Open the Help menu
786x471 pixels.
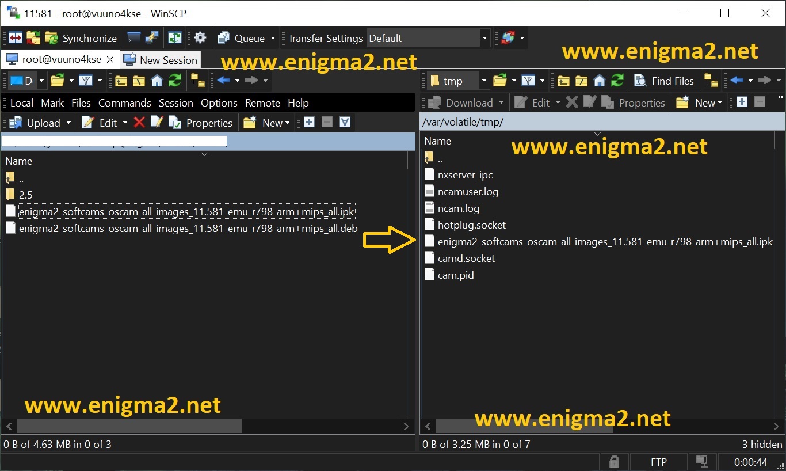coord(298,103)
